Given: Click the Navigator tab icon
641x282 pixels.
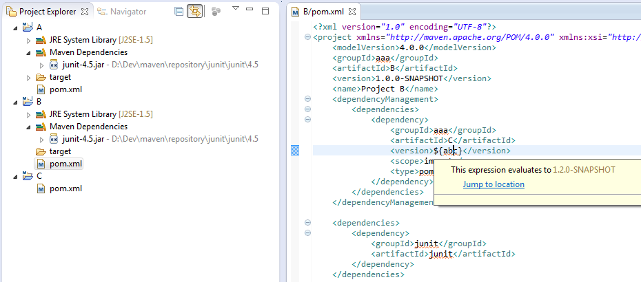Looking at the screenshot, I should click(x=103, y=12).
